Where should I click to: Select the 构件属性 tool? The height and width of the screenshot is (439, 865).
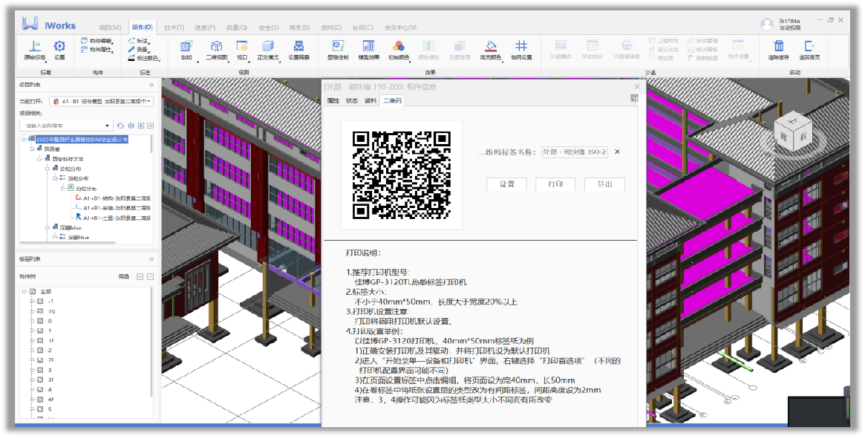point(97,50)
